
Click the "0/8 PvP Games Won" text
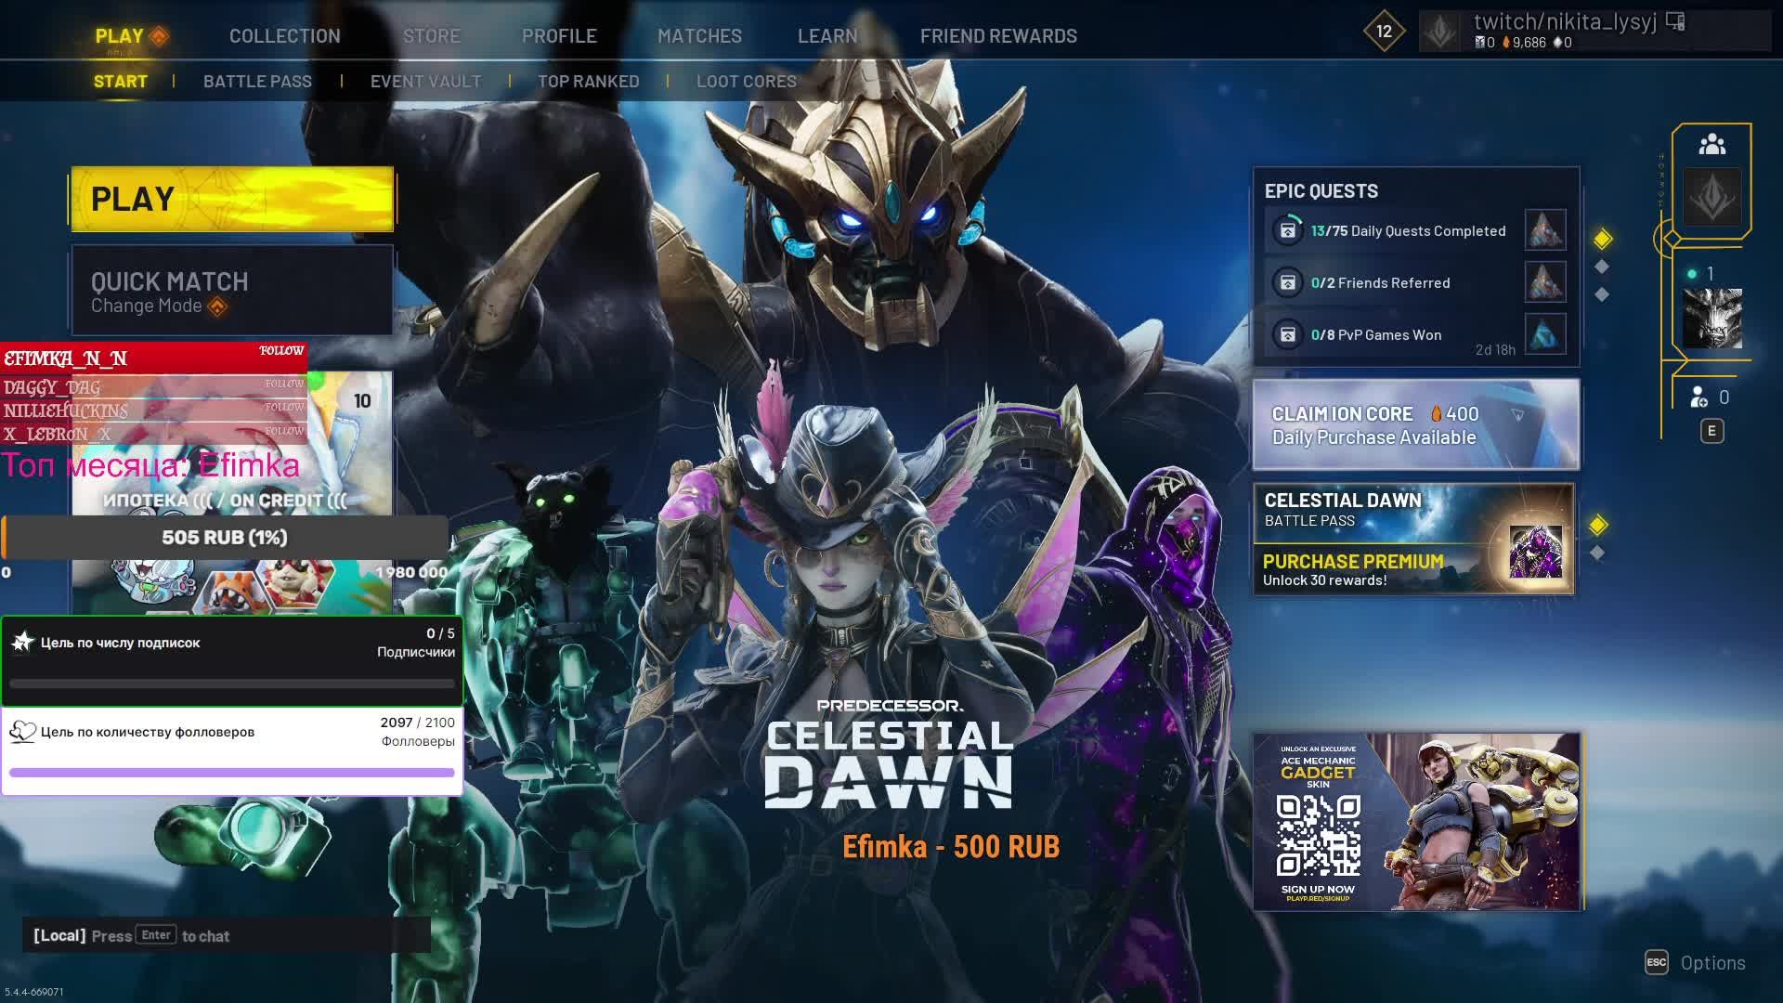1376,335
